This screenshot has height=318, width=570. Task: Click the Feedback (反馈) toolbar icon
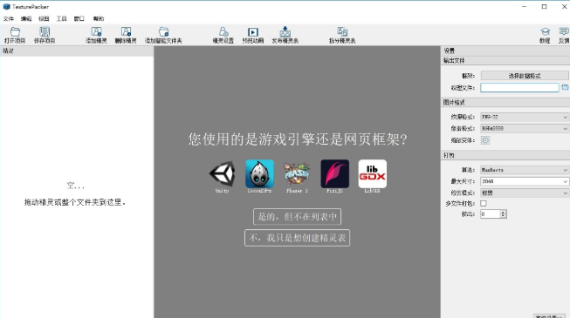click(x=564, y=35)
